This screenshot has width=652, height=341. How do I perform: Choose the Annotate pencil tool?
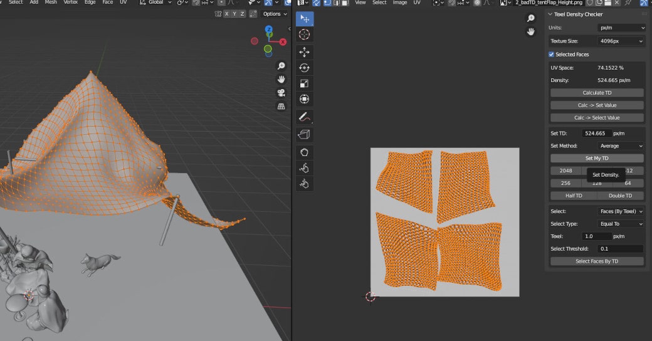click(x=305, y=117)
